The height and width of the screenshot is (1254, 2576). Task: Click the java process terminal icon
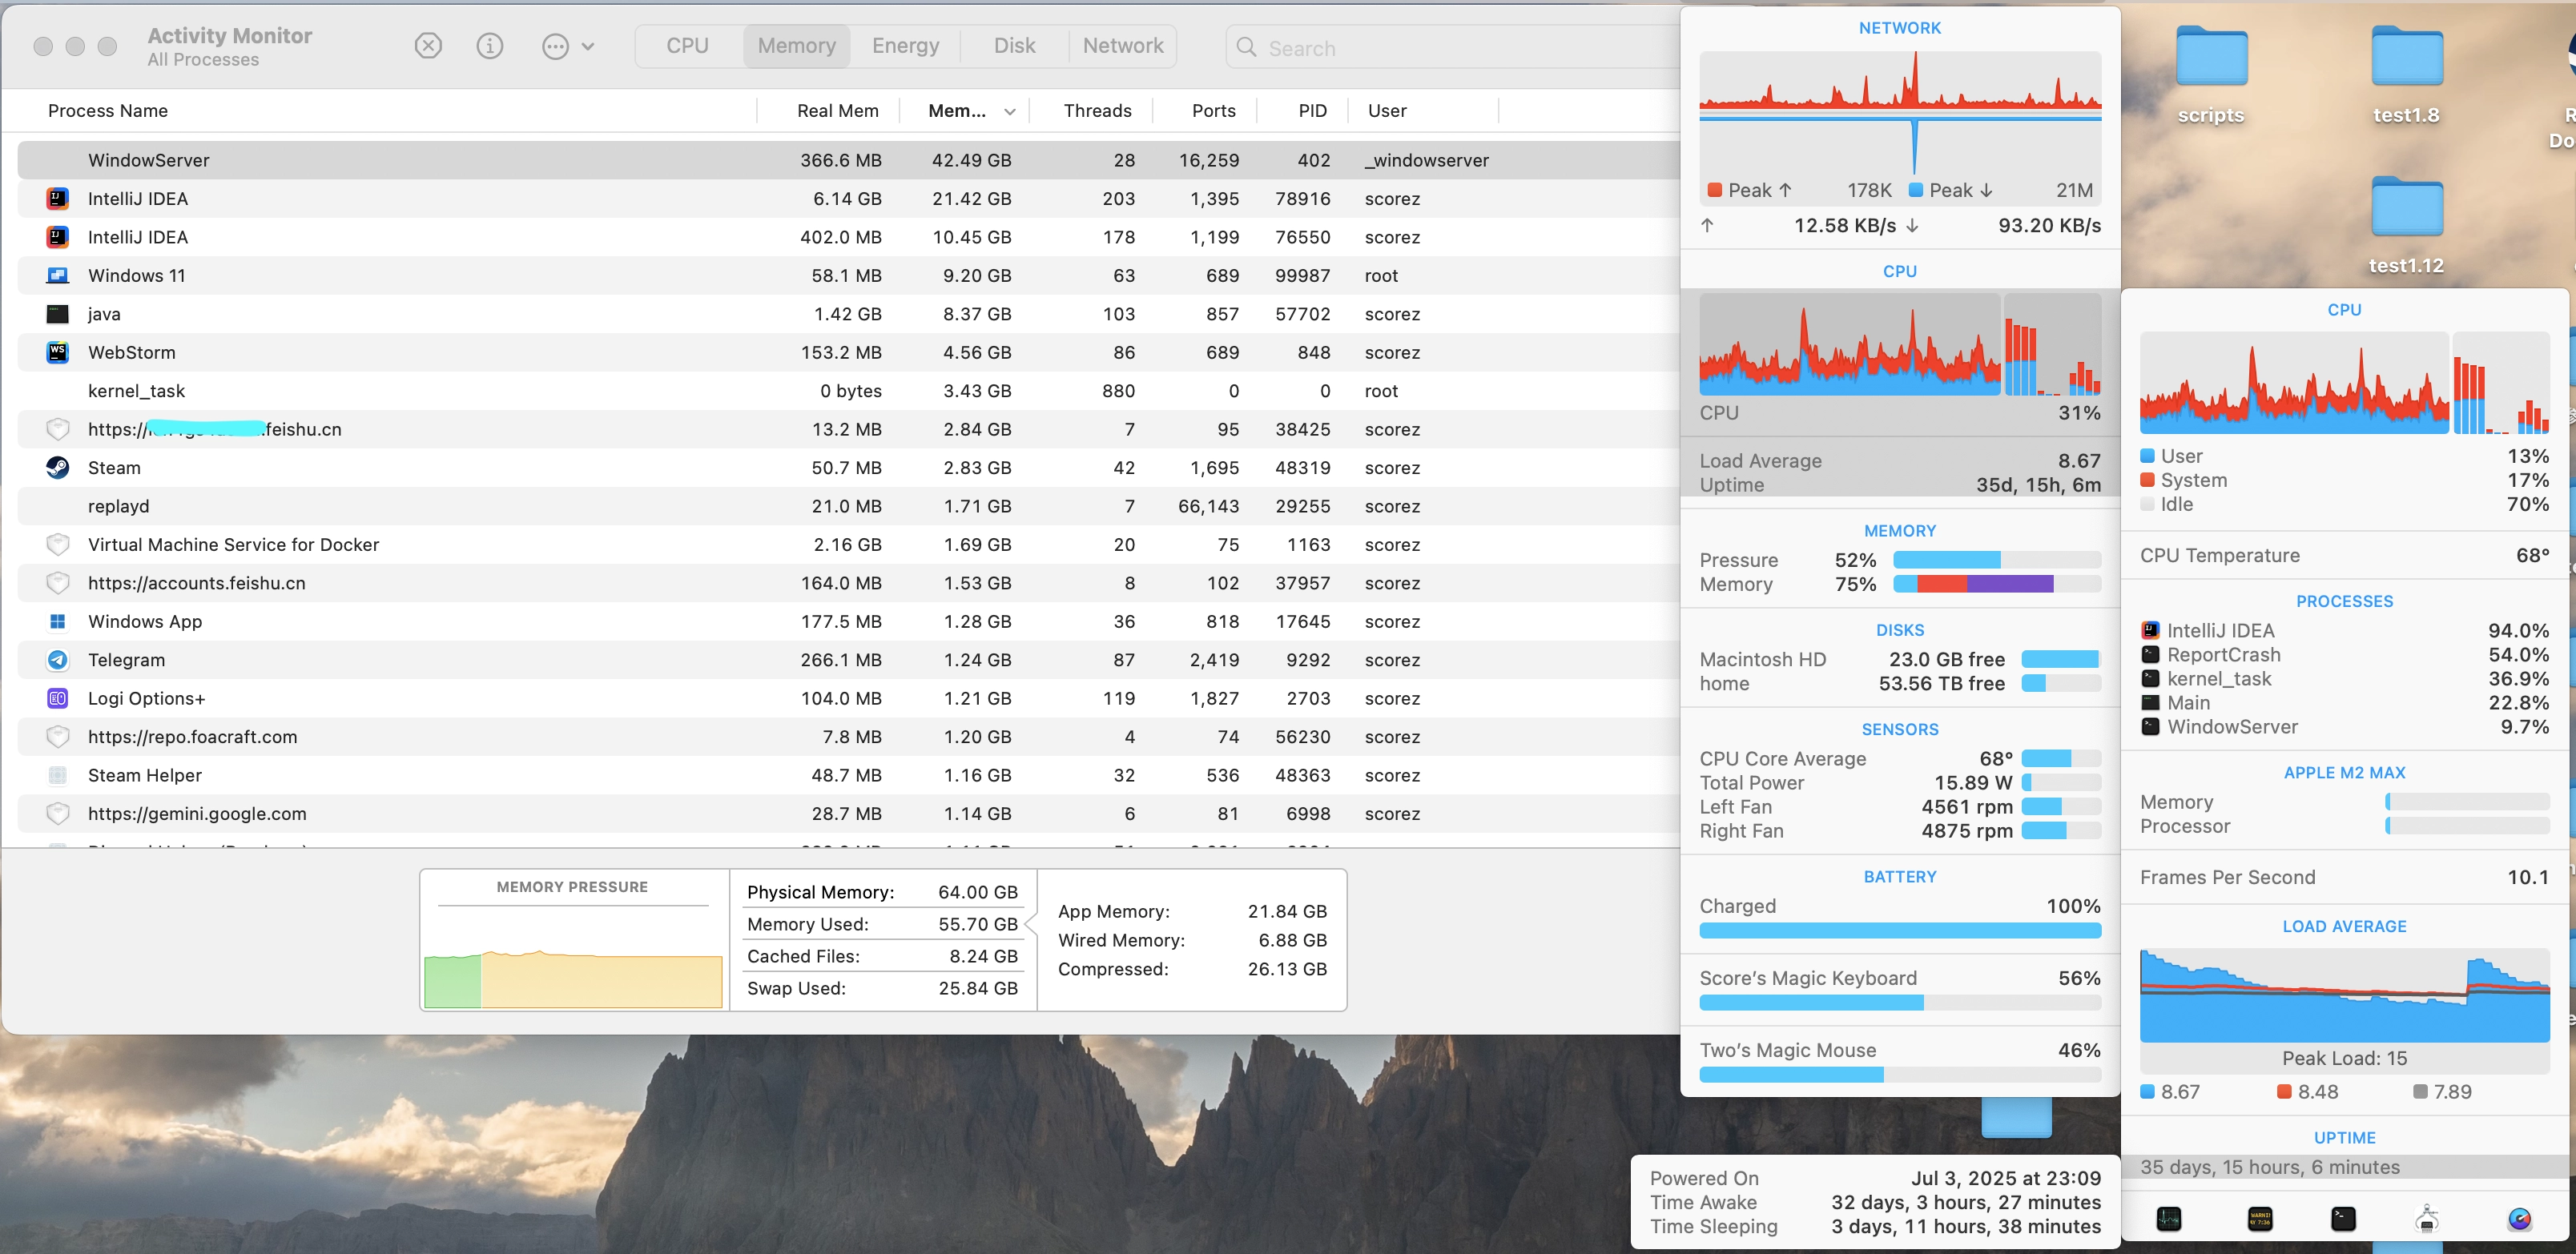58,314
